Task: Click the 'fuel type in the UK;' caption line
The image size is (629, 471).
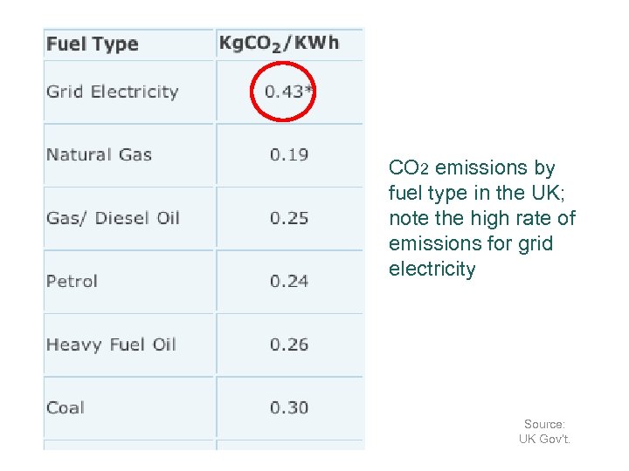Action: pos(476,193)
